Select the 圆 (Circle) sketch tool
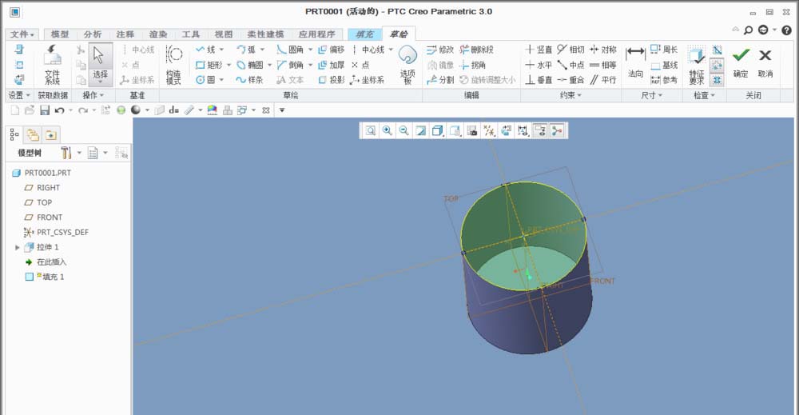 [x=206, y=80]
